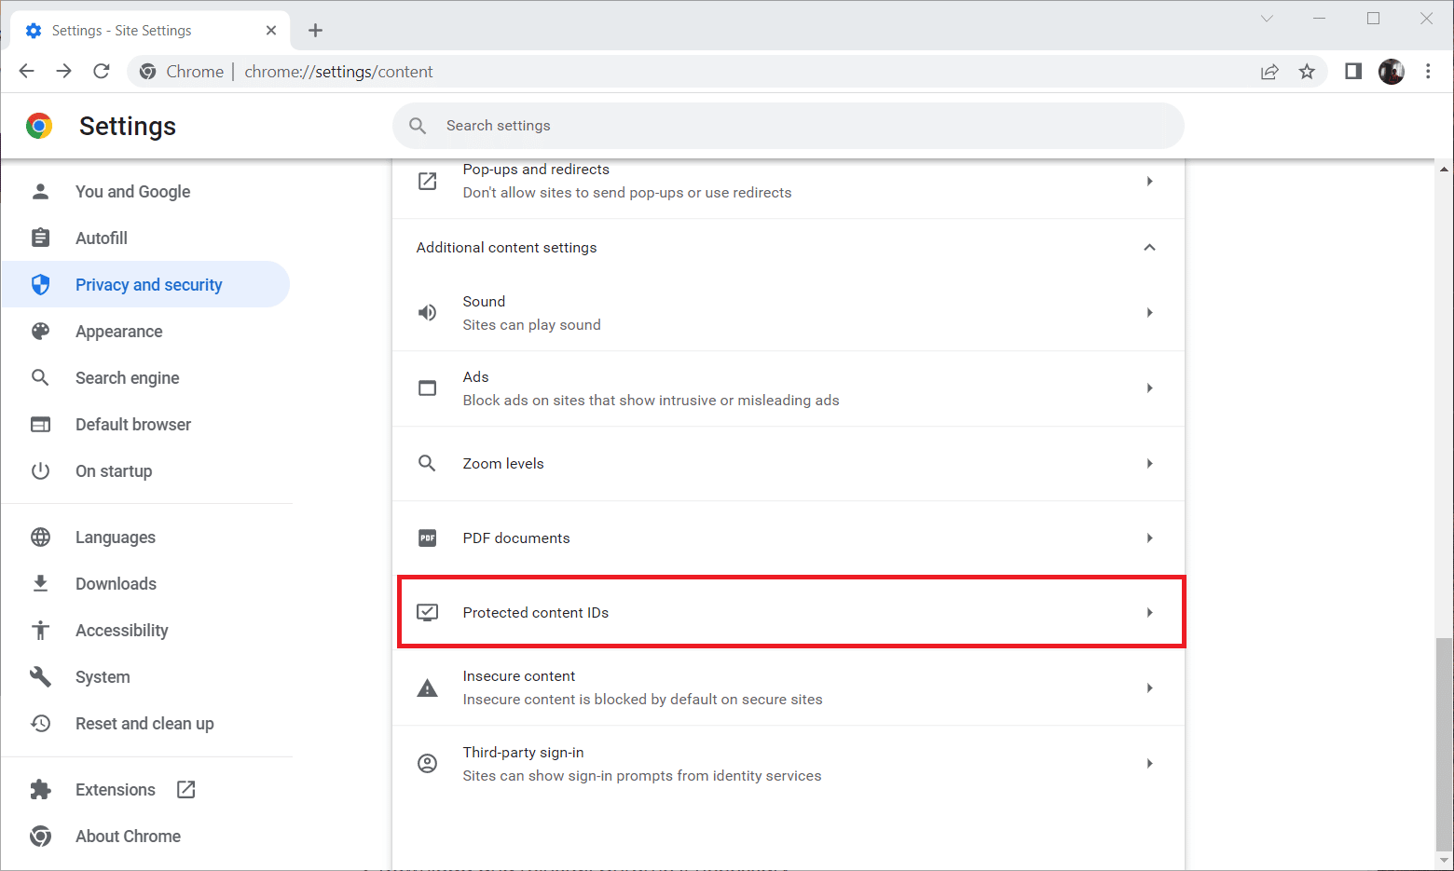Viewport: 1454px width, 871px height.
Task: Open a new tab with the plus button
Action: click(x=315, y=31)
